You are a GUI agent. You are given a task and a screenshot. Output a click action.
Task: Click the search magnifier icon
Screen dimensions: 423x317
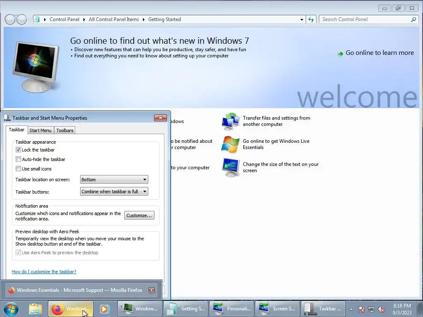[x=413, y=19]
